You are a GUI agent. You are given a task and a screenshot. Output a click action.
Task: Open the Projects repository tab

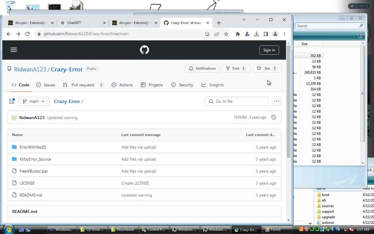click(x=152, y=85)
